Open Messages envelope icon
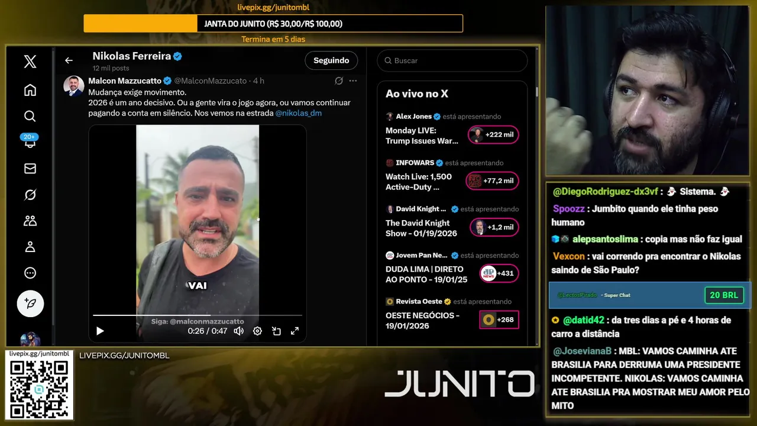This screenshot has width=757, height=426. pyautogui.click(x=30, y=169)
